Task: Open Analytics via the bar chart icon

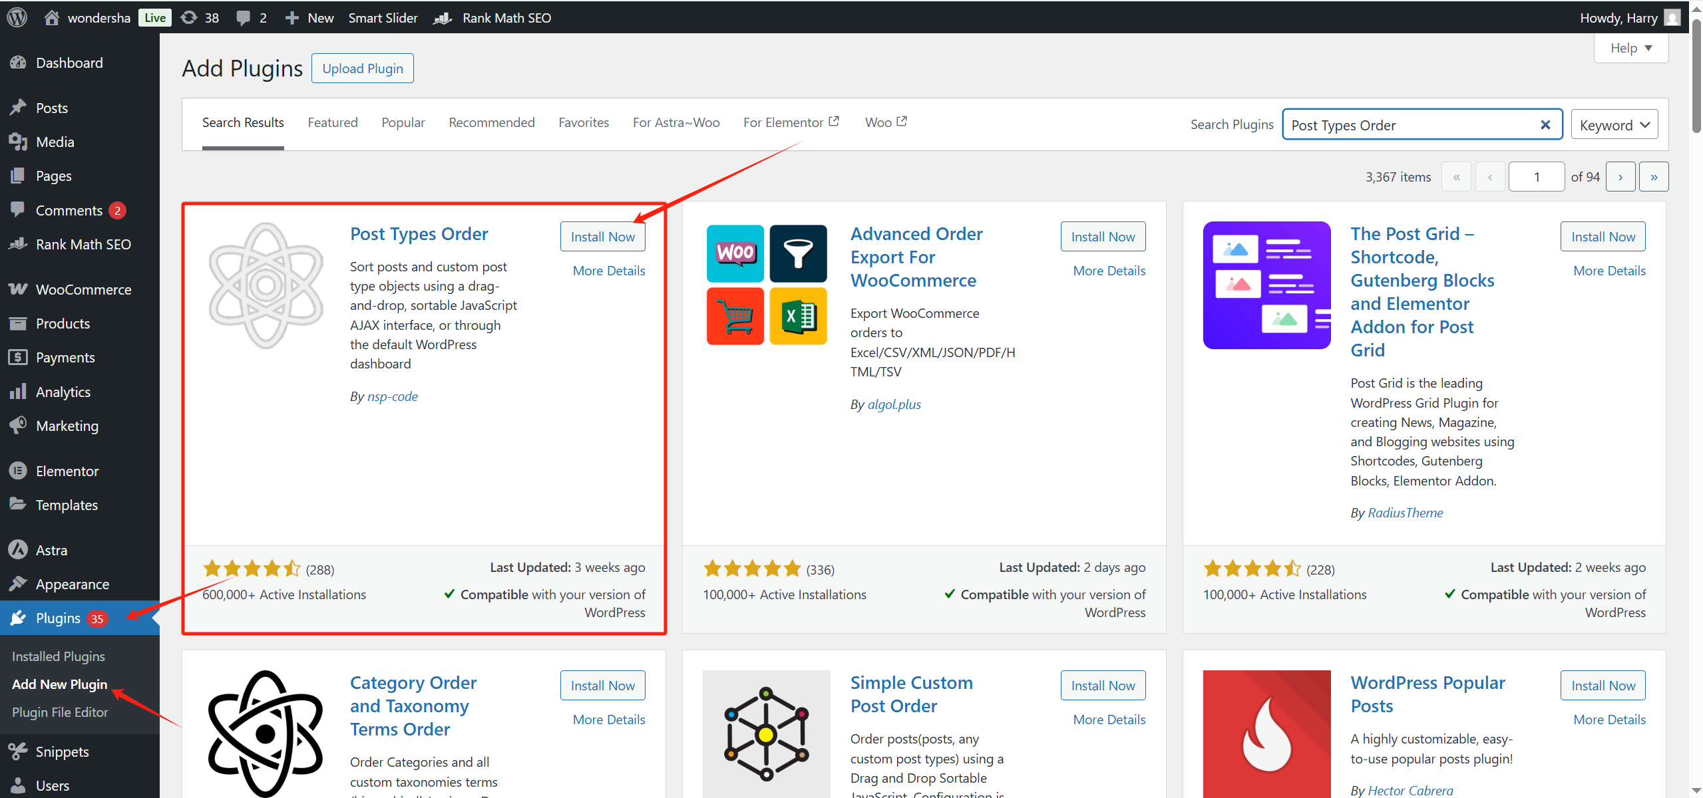Action: pyautogui.click(x=19, y=391)
